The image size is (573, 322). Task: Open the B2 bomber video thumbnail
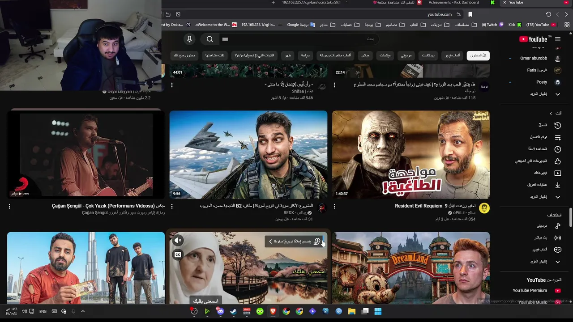click(248, 155)
